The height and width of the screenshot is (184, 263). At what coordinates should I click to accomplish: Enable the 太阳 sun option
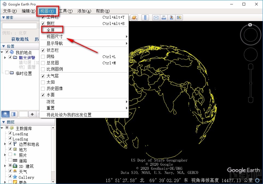pyautogui.click(x=43, y=82)
